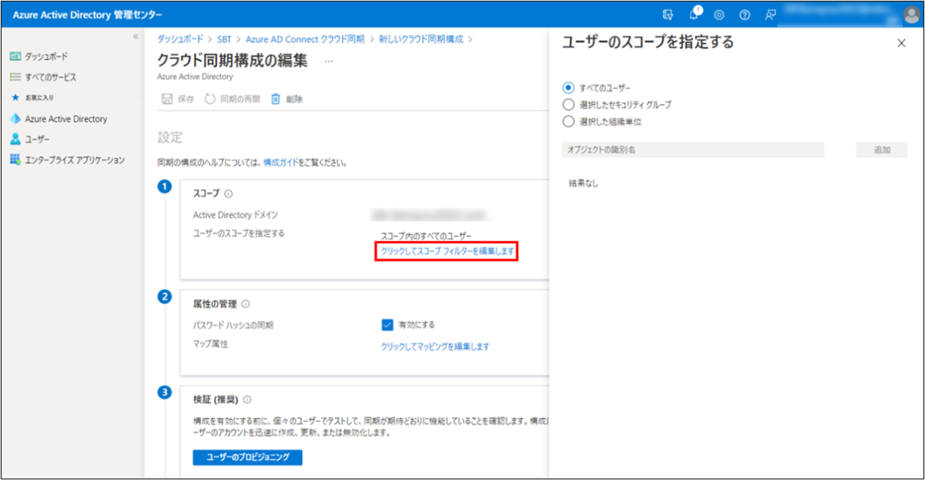Click the 結果なし text in the panel
The width and height of the screenshot is (925, 480).
pos(584,183)
